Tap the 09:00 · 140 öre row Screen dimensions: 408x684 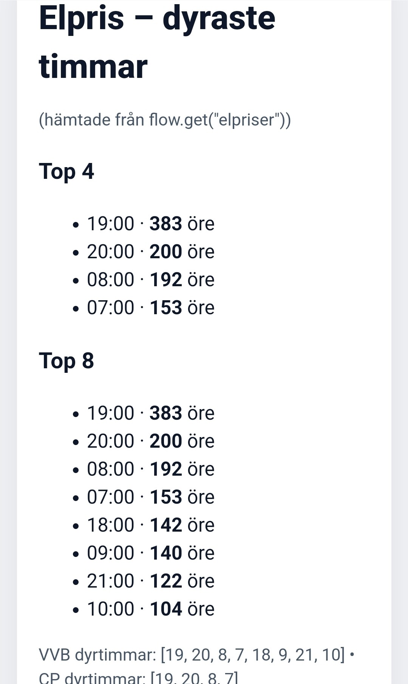pyautogui.click(x=150, y=553)
